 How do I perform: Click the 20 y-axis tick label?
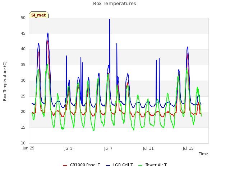coord(23,111)
